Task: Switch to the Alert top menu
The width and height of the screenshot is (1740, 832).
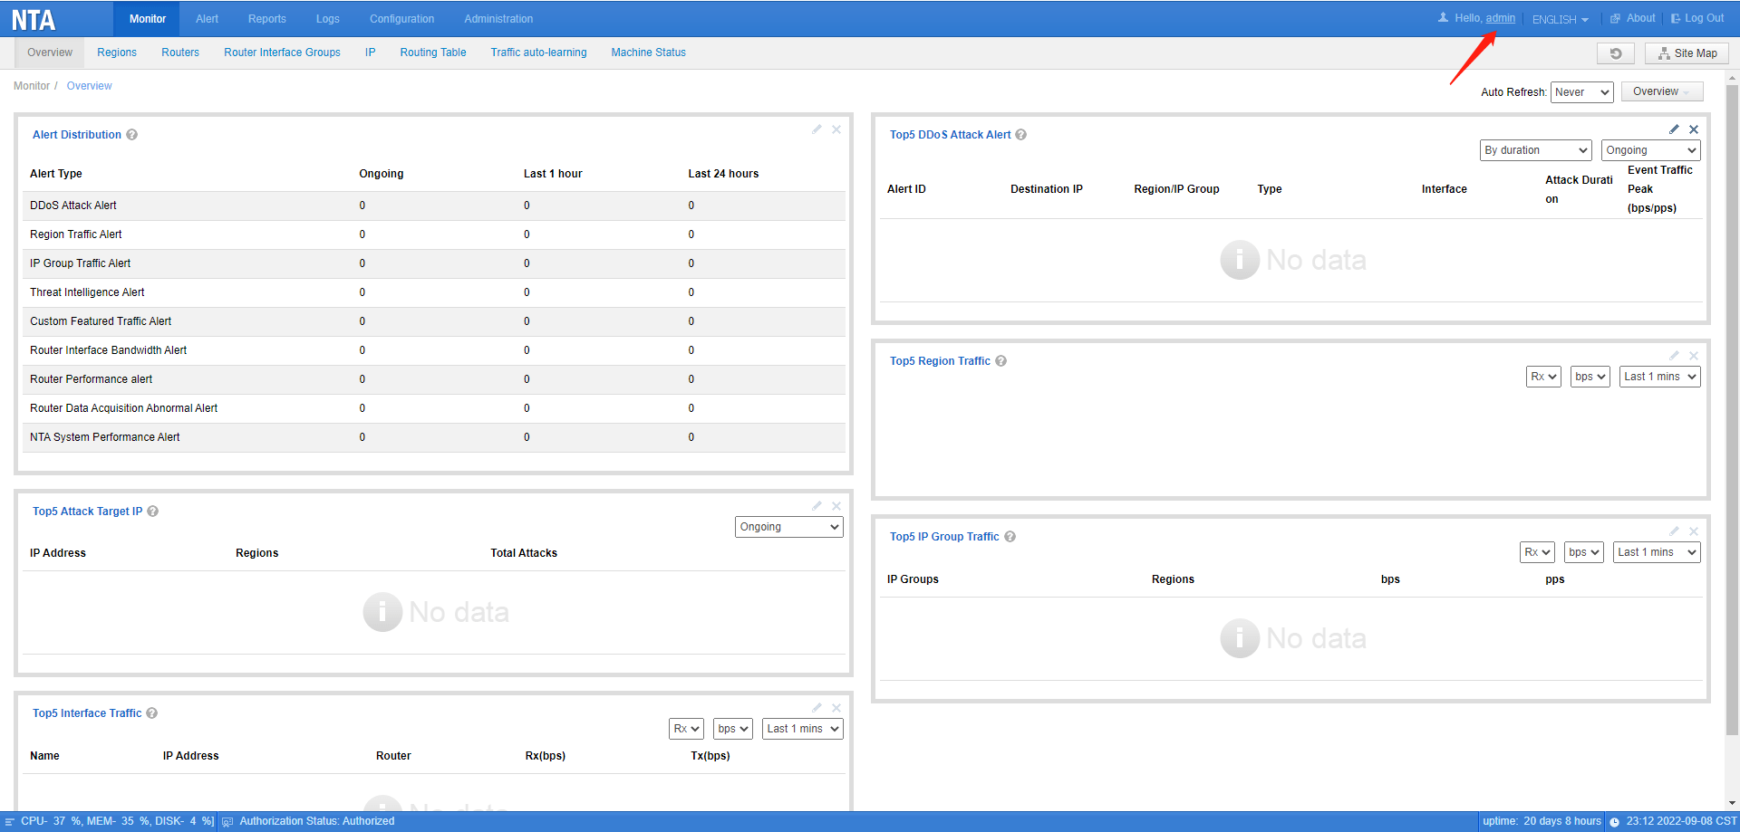Action: [x=207, y=19]
